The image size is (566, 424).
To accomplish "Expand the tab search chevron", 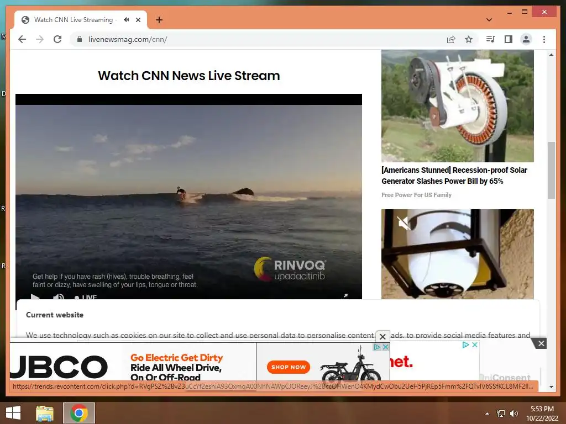I will [x=489, y=20].
